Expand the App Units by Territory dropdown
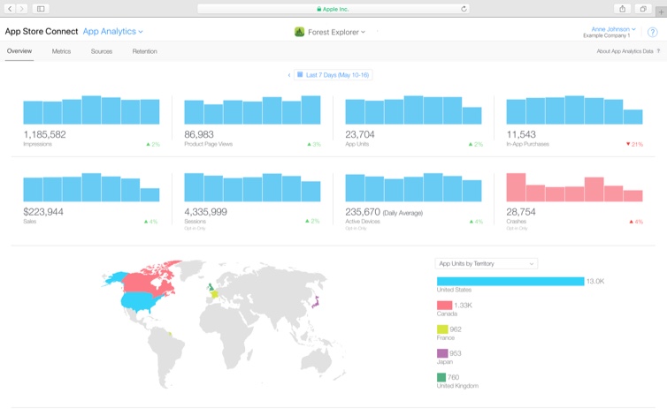Image resolution: width=667 pixels, height=416 pixels. click(486, 263)
